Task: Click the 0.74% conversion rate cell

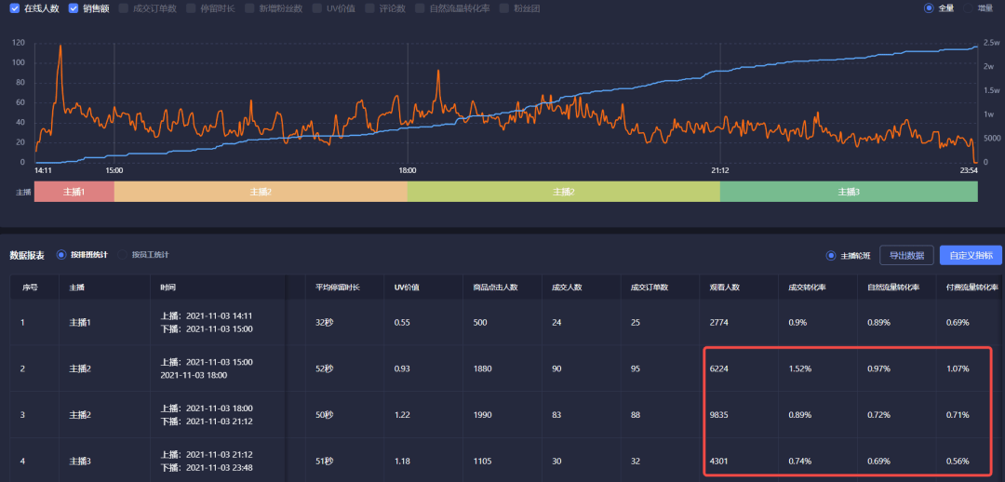Action: tap(800, 461)
